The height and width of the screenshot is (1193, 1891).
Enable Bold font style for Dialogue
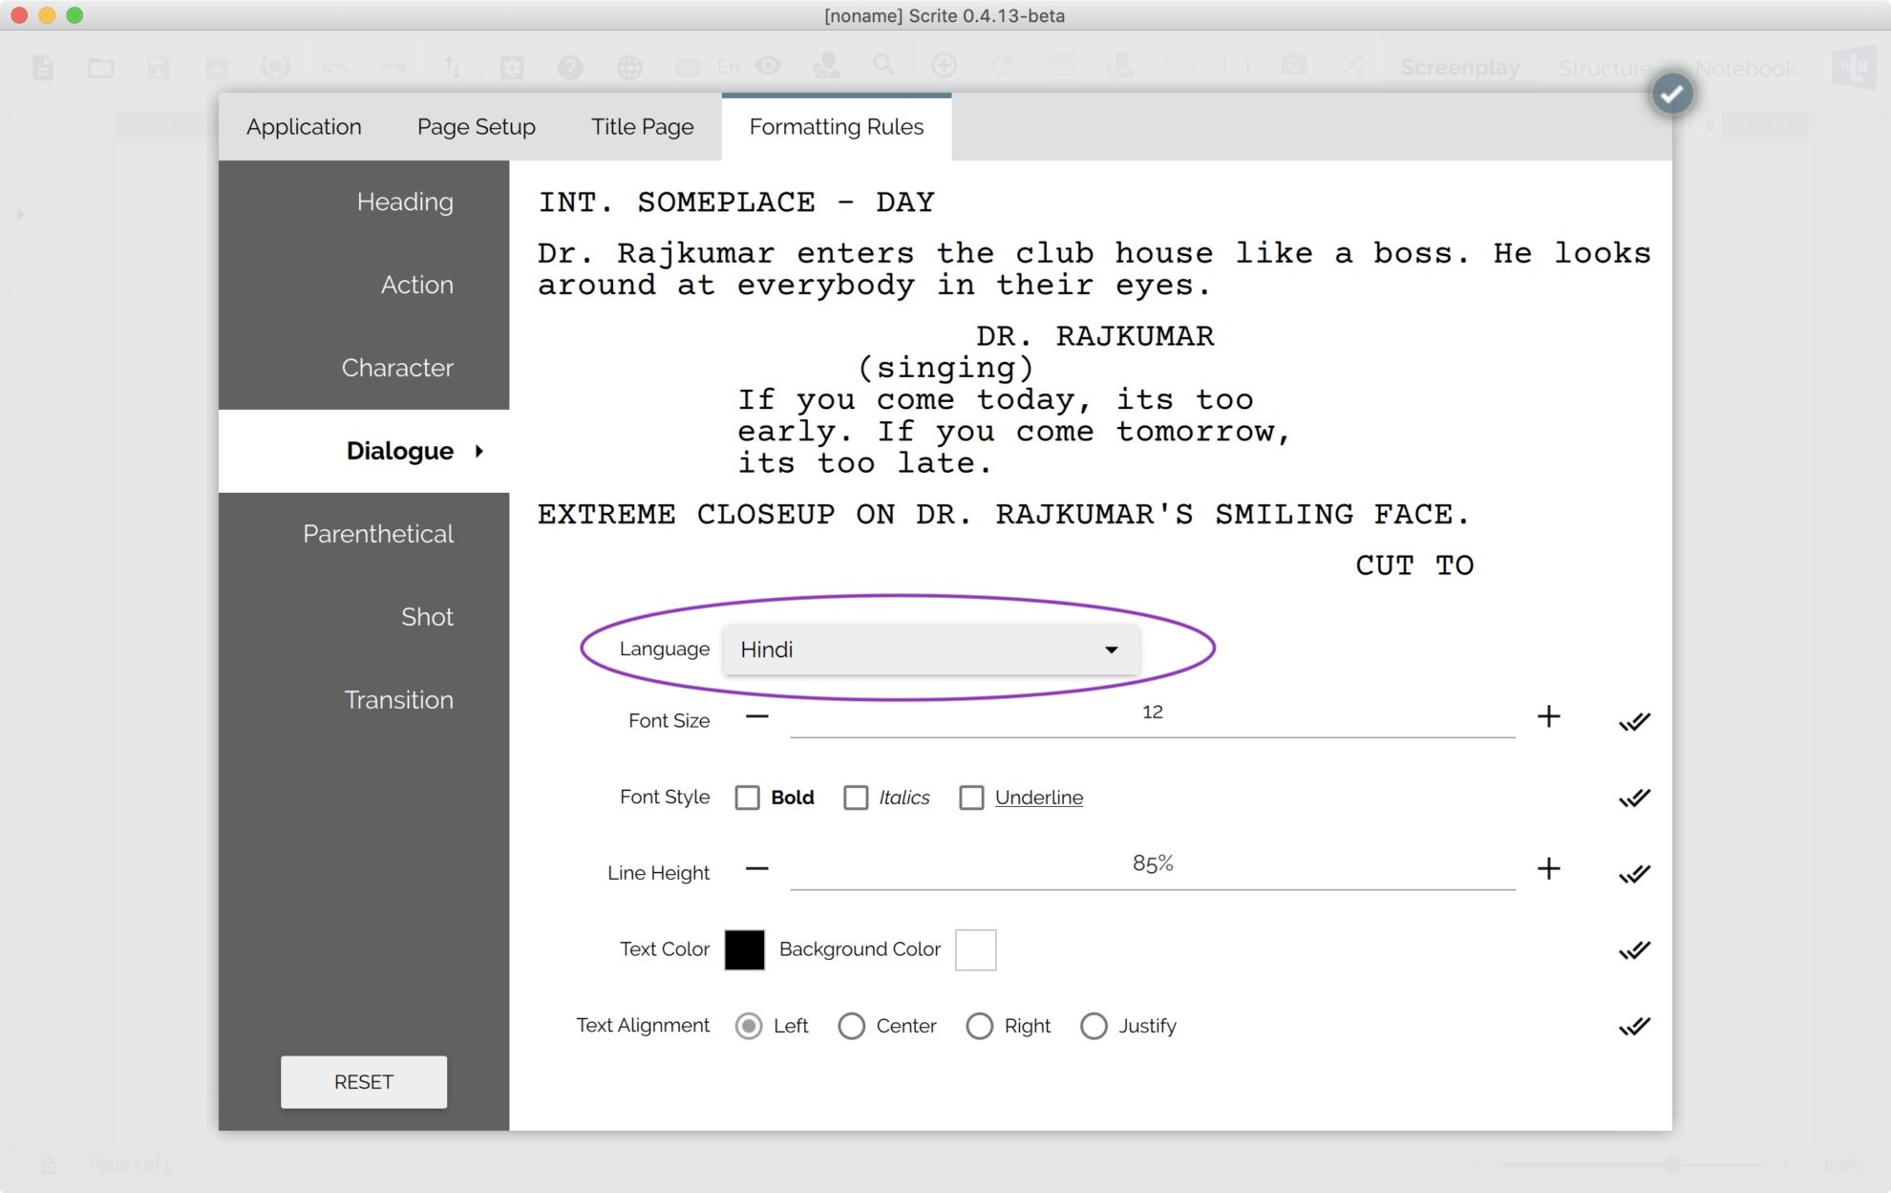[747, 798]
